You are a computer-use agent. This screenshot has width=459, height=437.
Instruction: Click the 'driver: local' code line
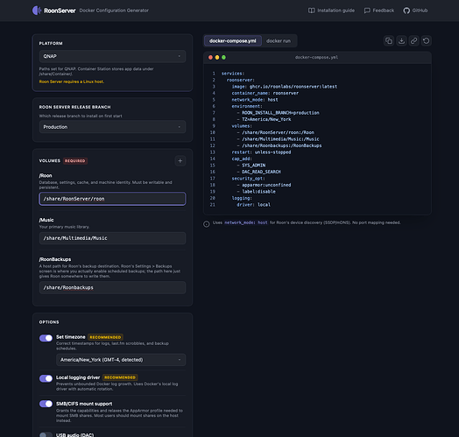point(253,205)
